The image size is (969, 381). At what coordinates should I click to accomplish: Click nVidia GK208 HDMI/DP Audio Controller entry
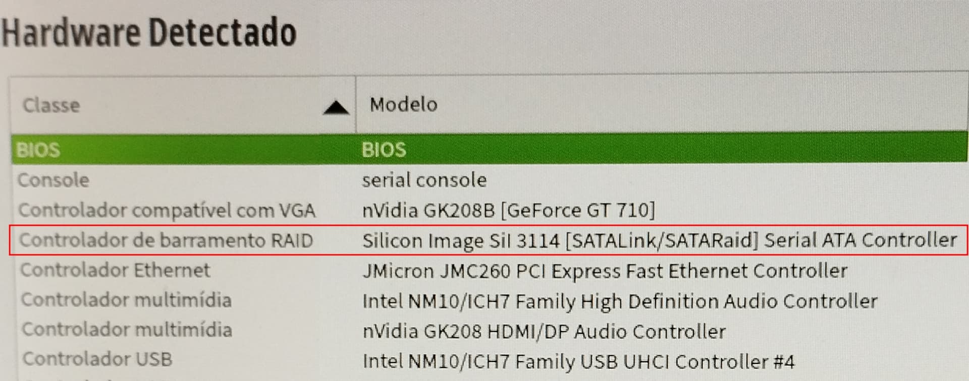click(544, 331)
